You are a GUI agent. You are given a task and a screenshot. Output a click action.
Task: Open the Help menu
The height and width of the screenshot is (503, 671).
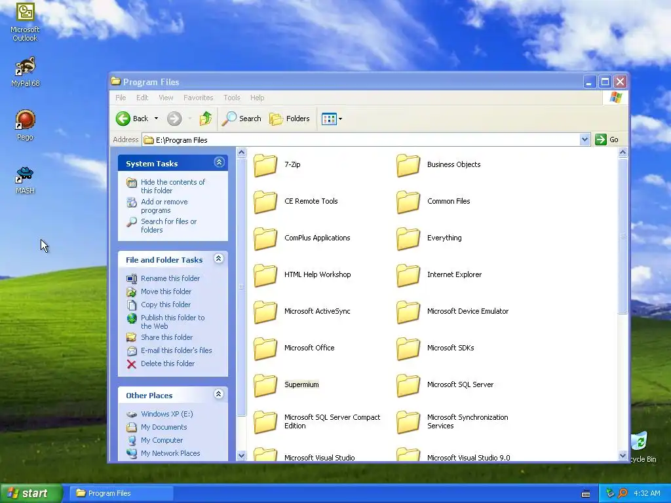point(257,98)
